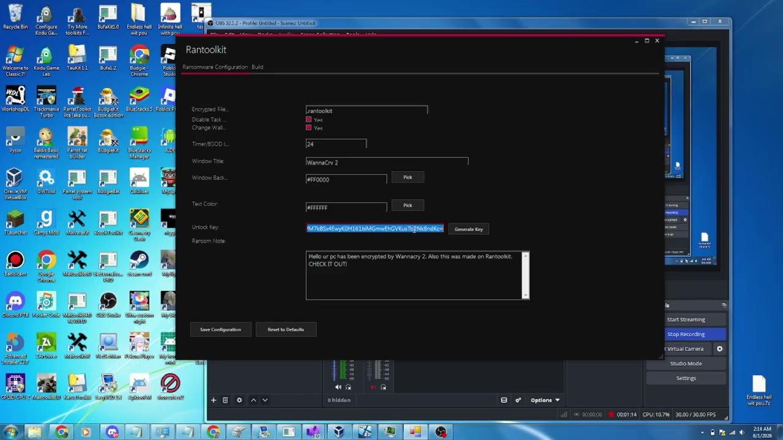Click Stop Recording in OBS
This screenshot has width=783, height=440.
[686, 334]
